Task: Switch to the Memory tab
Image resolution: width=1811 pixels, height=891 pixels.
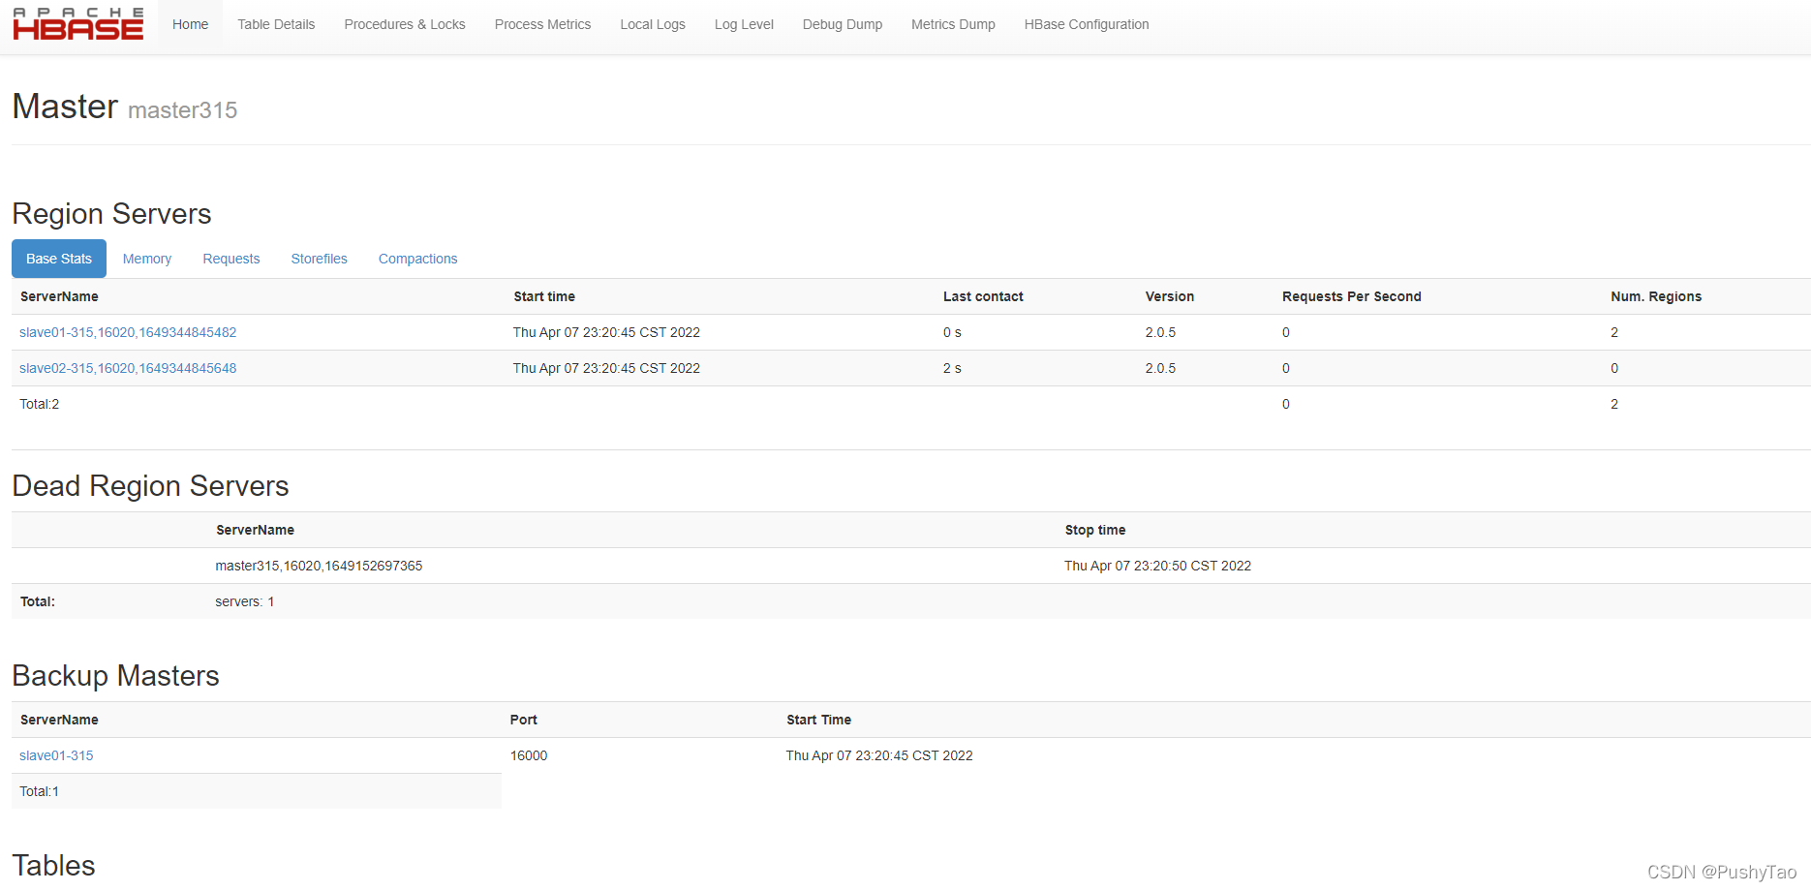Action: click(147, 259)
